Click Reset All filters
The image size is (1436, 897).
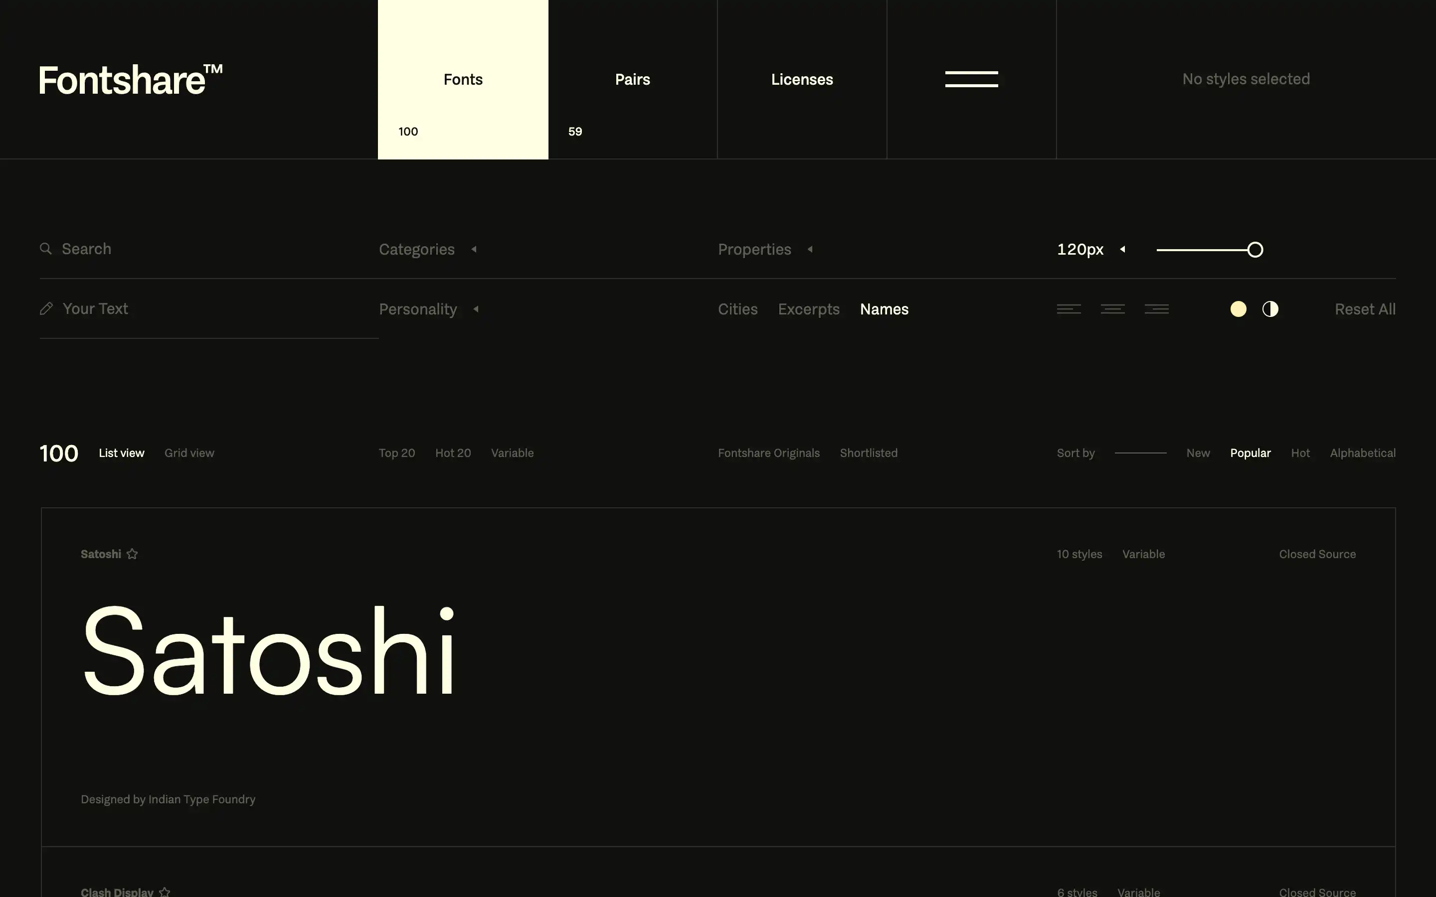pyautogui.click(x=1365, y=309)
